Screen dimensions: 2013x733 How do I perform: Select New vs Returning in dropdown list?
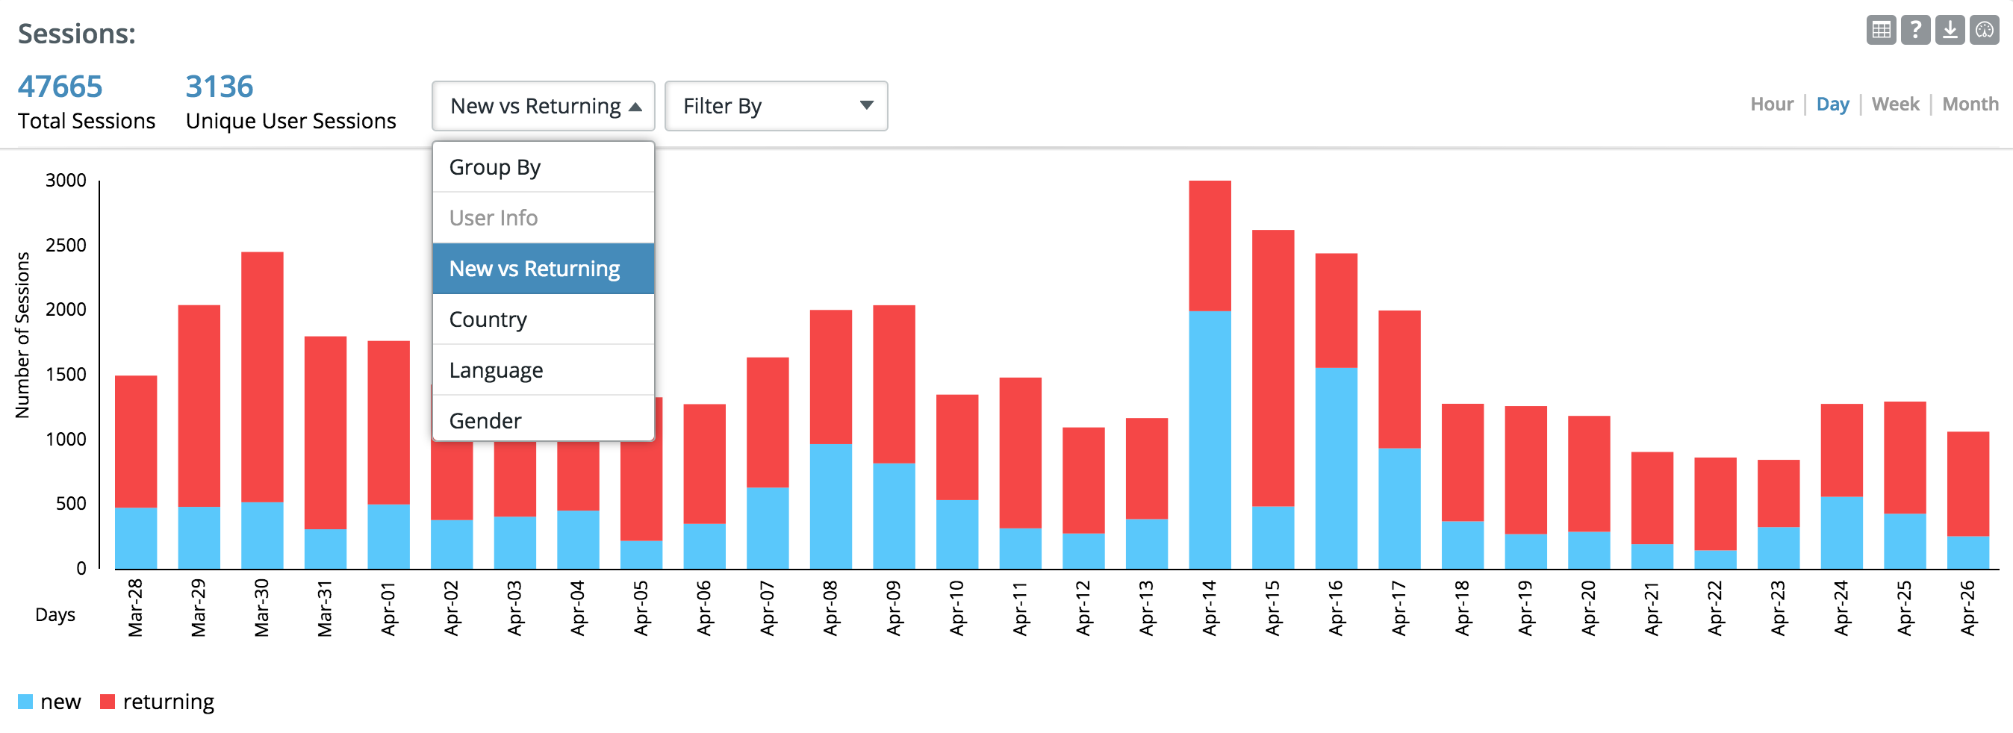click(543, 269)
